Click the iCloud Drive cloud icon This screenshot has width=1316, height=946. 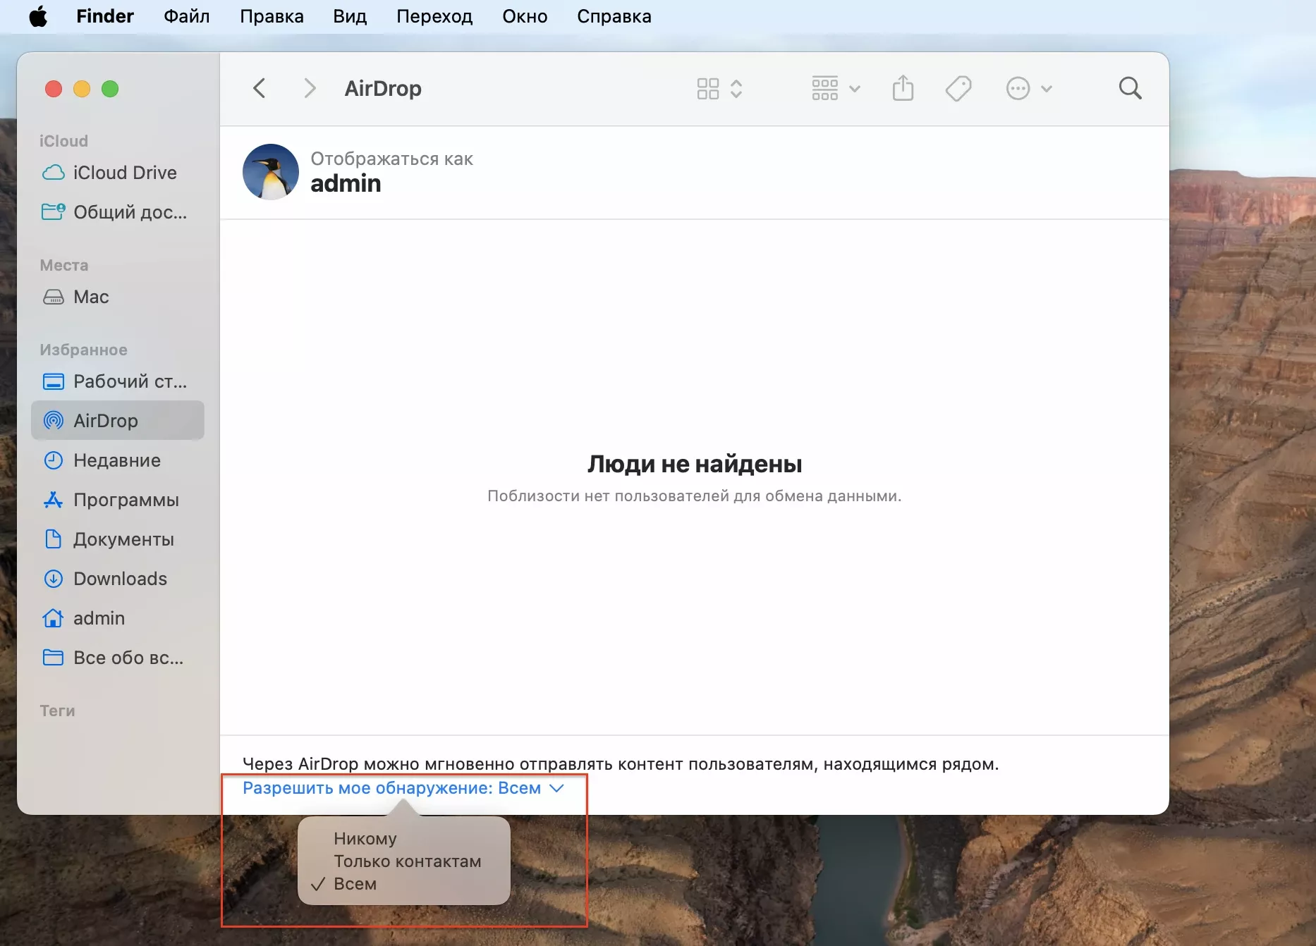(54, 173)
